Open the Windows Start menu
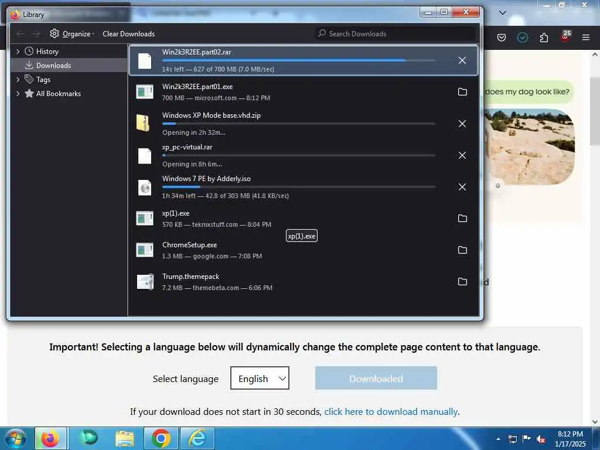600x450 pixels. pos(15,438)
